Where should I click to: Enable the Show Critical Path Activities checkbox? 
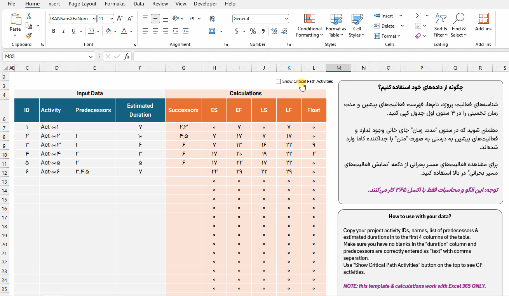(x=278, y=81)
